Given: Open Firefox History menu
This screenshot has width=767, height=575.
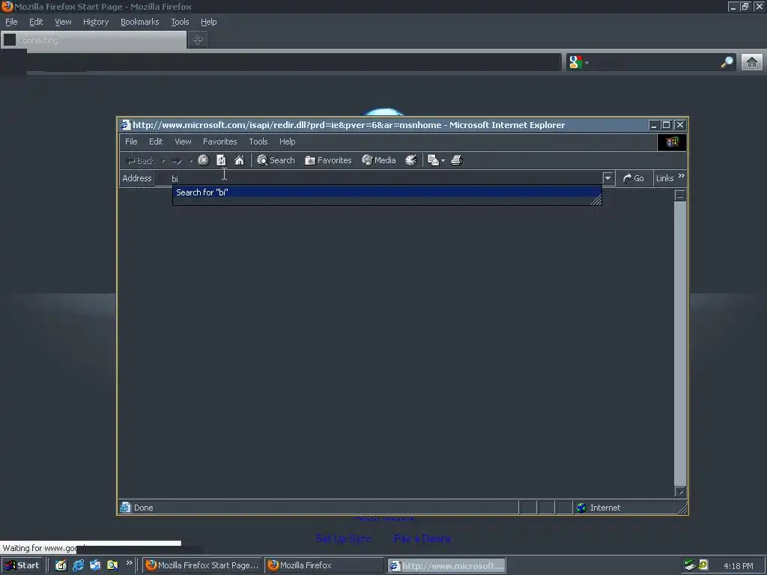Looking at the screenshot, I should [96, 22].
